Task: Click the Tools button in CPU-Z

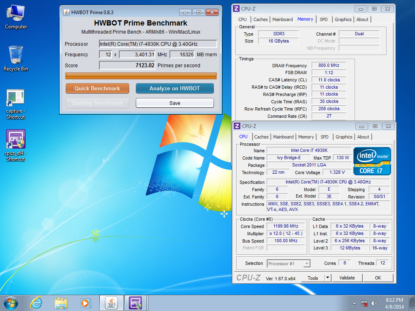Action: (313, 278)
